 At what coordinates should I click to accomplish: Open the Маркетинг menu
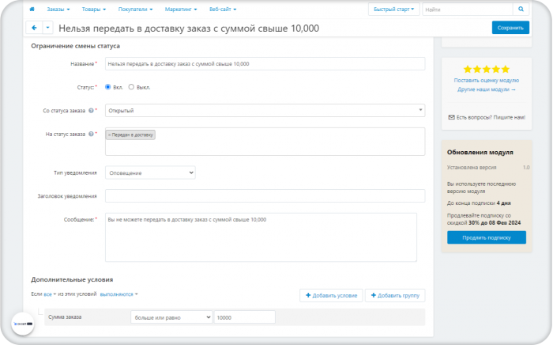pos(181,9)
